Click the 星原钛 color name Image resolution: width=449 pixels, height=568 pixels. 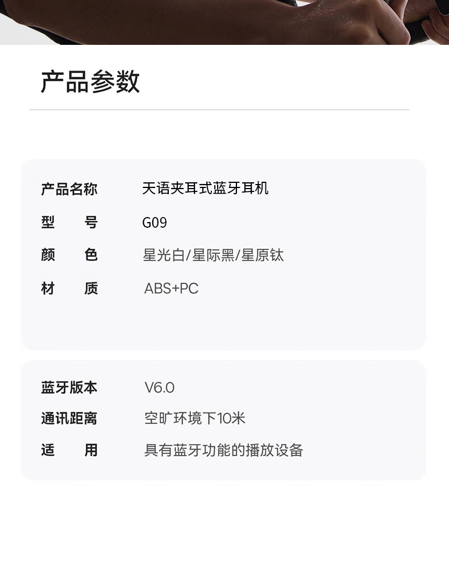click(263, 256)
